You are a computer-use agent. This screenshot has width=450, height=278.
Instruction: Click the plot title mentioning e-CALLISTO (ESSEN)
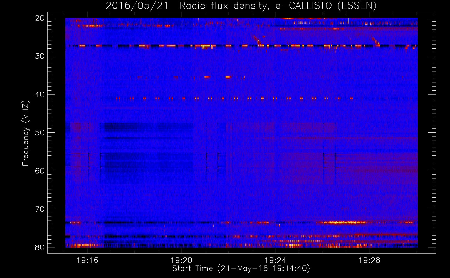pos(241,6)
